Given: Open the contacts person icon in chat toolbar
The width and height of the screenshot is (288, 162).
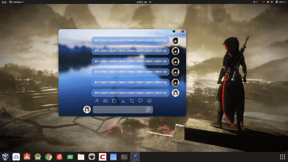Looking at the screenshot, I should (x=97, y=101).
